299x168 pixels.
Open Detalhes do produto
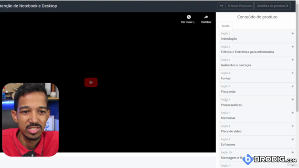coord(272,6)
